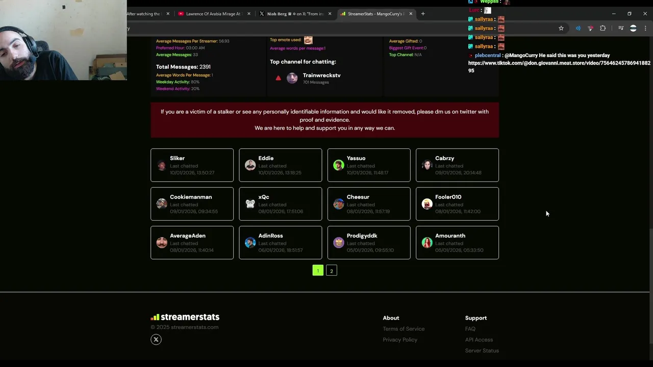This screenshot has width=653, height=367.
Task: Switch to the 'After watching the' tab
Action: (144, 14)
